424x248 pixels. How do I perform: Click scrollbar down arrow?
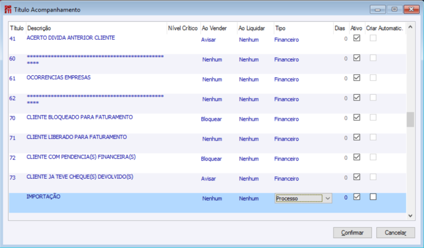(x=410, y=216)
